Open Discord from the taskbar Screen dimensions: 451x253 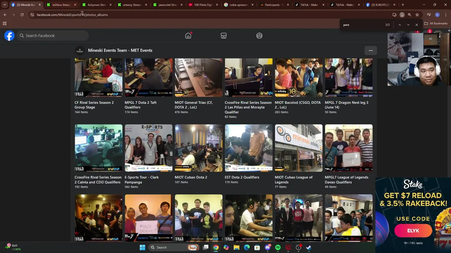267,247
